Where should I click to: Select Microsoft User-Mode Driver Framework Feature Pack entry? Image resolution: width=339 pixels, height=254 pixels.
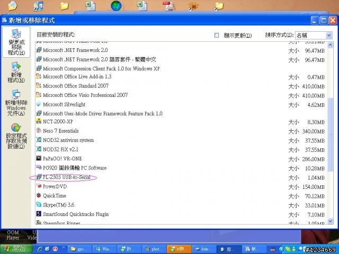(x=103, y=114)
